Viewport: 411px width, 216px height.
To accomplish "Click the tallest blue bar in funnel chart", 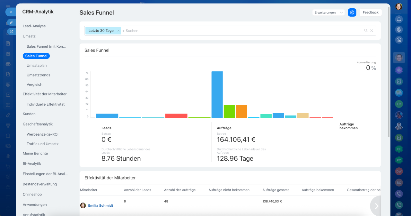I will (217, 94).
